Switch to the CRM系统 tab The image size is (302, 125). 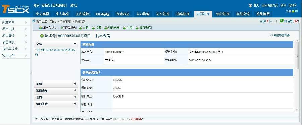(102, 14)
